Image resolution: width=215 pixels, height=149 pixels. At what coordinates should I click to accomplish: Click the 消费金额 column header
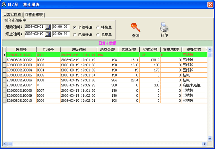coord(107,50)
